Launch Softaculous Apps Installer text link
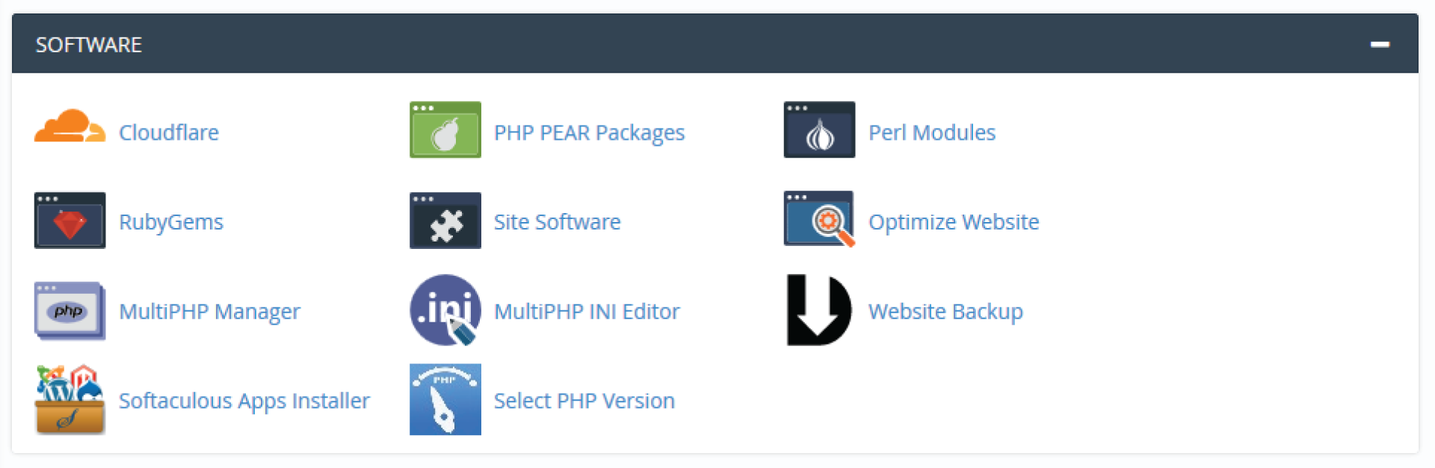 pyautogui.click(x=244, y=401)
